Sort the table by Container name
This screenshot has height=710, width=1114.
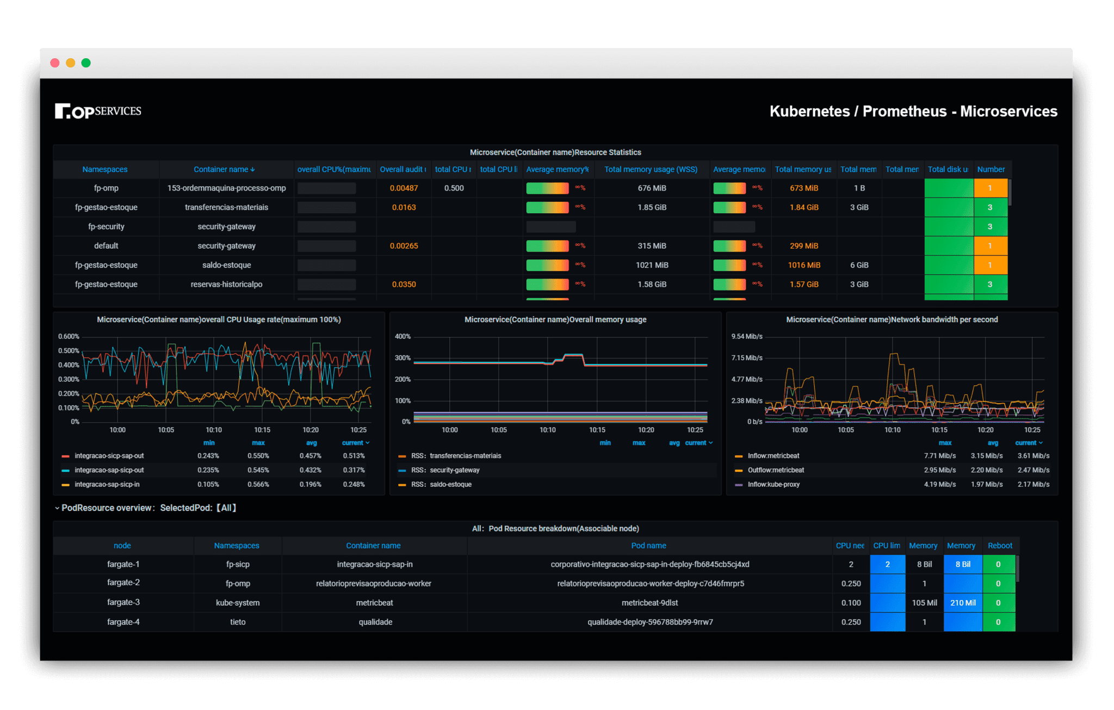pyautogui.click(x=224, y=169)
